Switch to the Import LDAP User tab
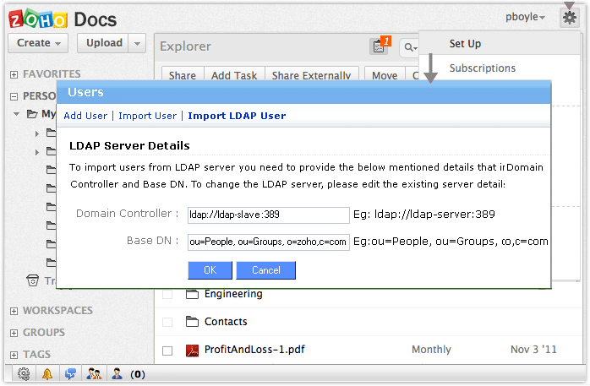Image resolution: width=590 pixels, height=386 pixels. click(237, 116)
